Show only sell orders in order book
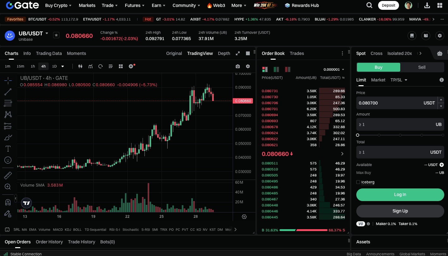The width and height of the screenshot is (448, 256). [x=287, y=69]
